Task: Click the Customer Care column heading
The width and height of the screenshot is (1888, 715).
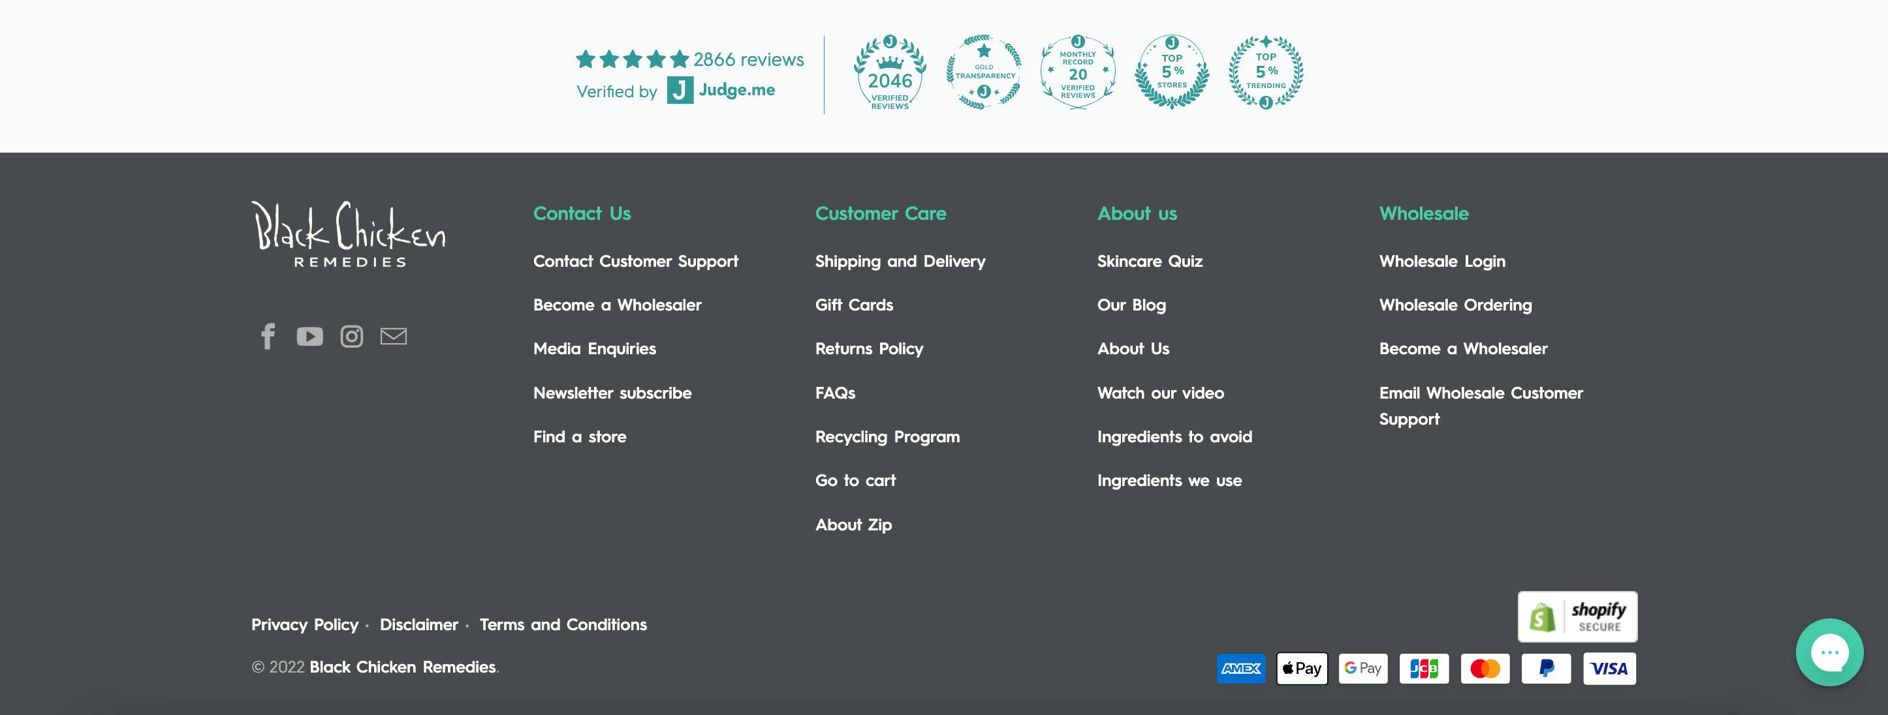Action: pos(880,214)
